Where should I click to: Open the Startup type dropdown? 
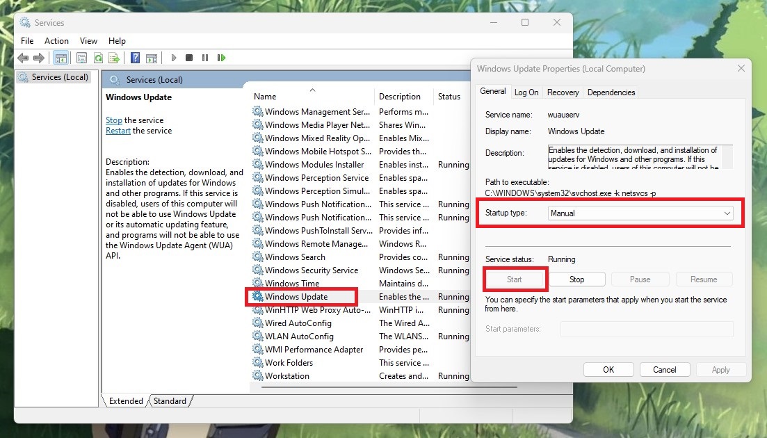[x=640, y=213]
